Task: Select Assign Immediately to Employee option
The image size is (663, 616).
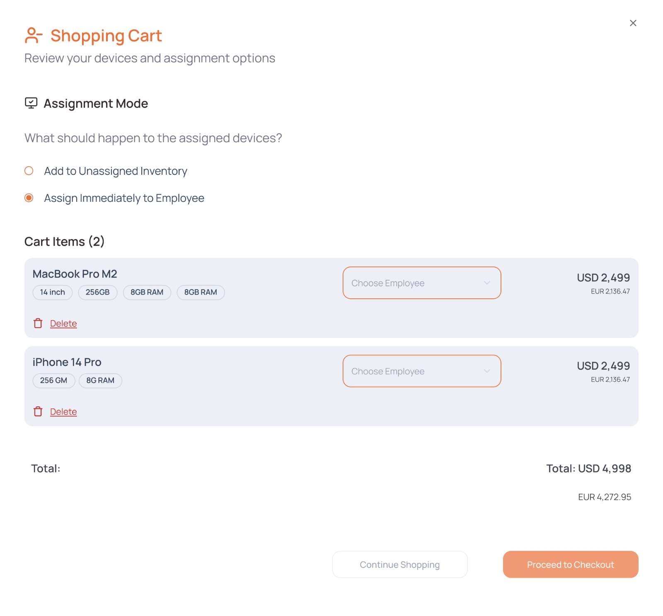Action: tap(29, 198)
